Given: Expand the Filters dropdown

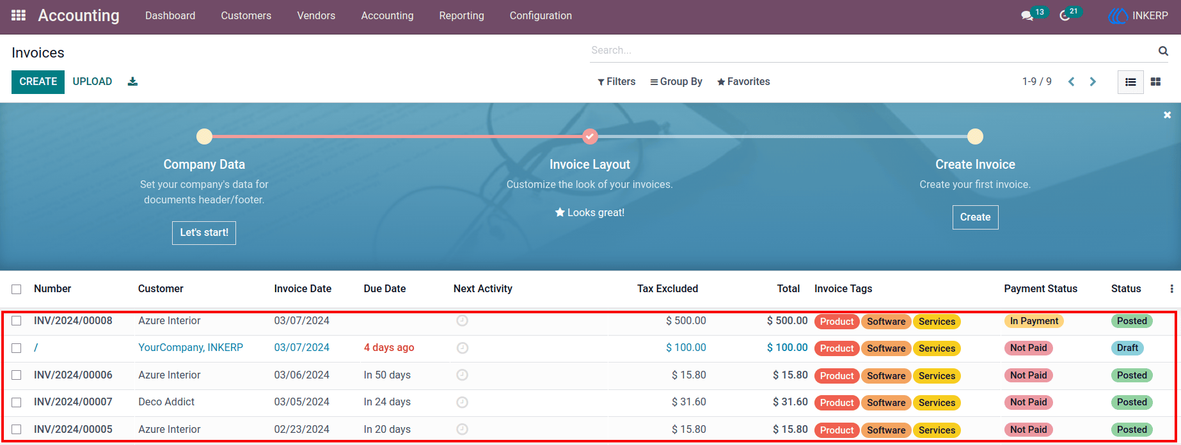Looking at the screenshot, I should click(x=617, y=82).
